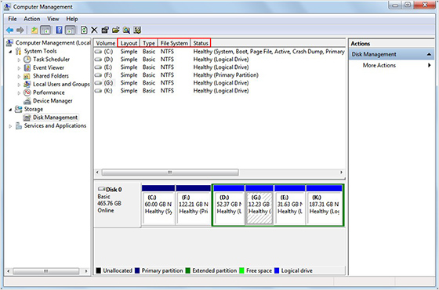Select the (C:) volume row in list

219,52
